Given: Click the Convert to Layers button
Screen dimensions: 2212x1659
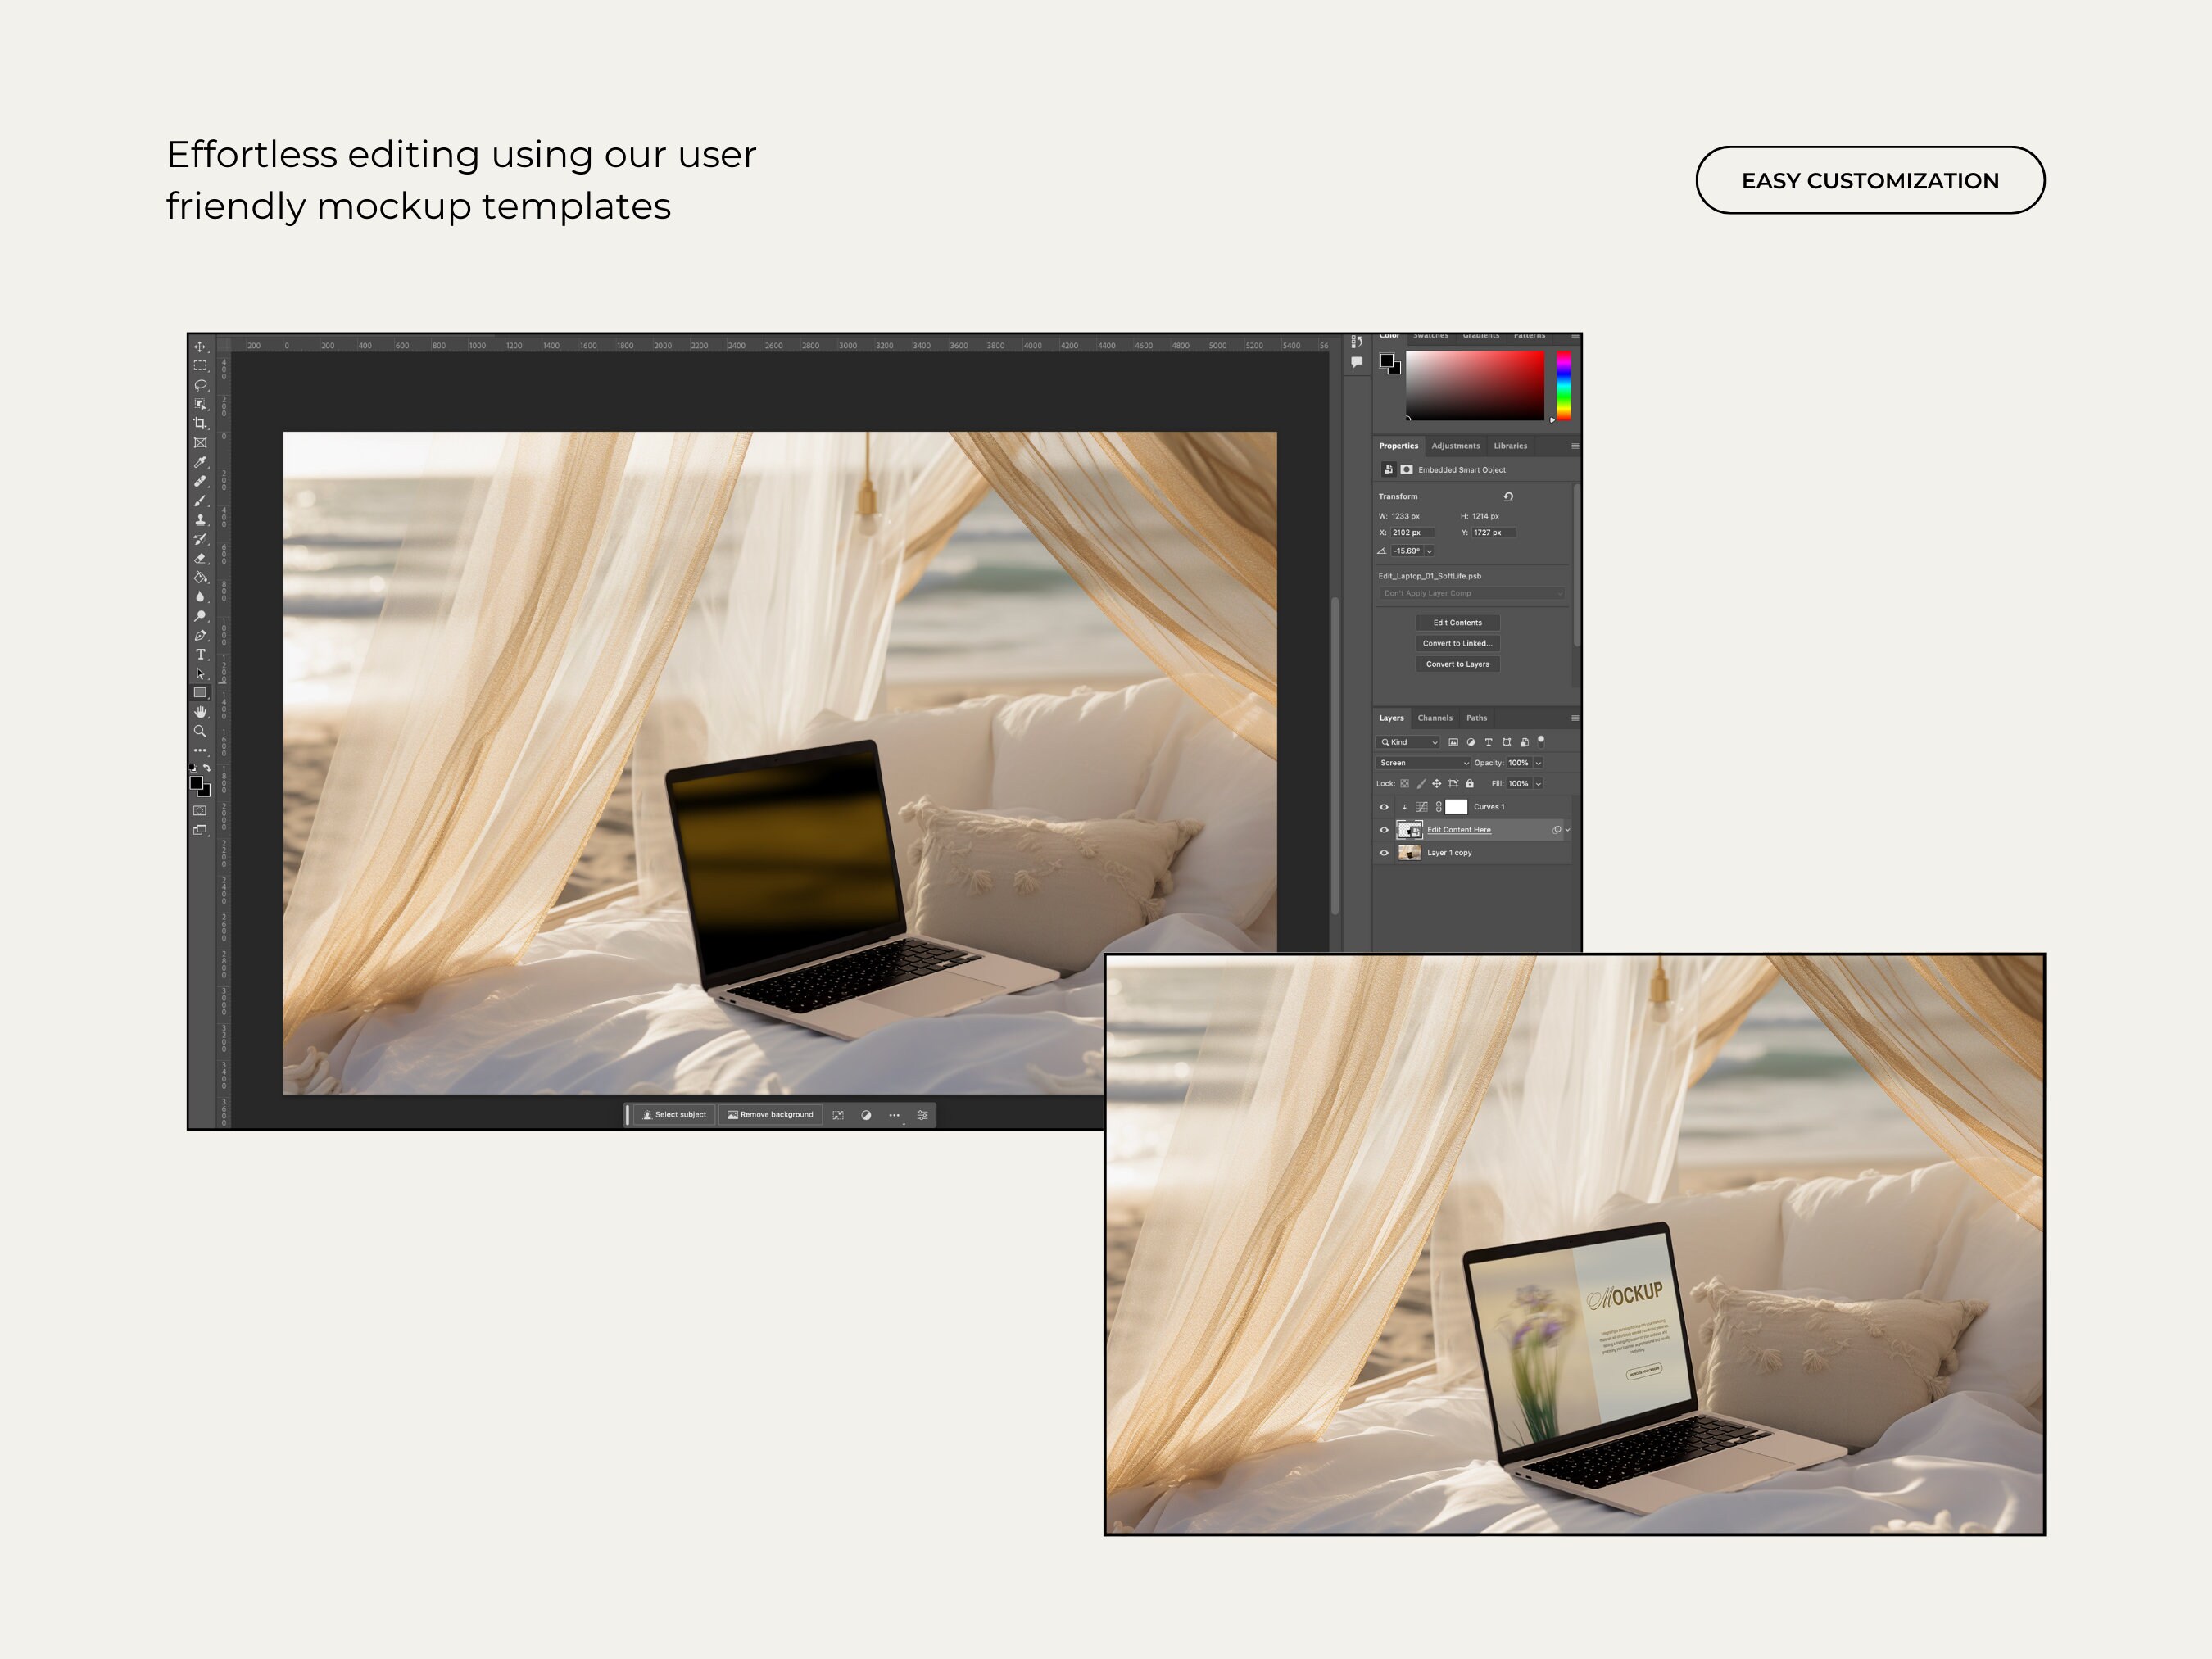Looking at the screenshot, I should coord(1458,664).
